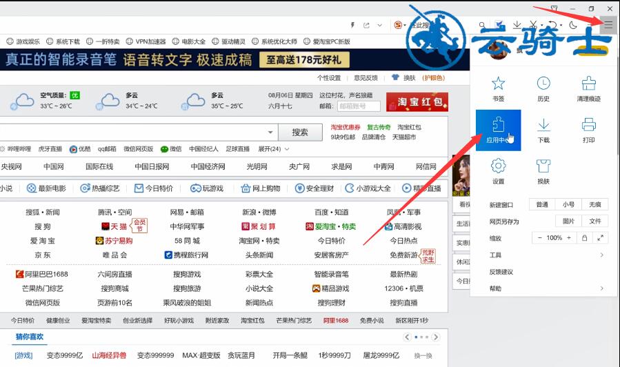Click the fullscreen expand icon beside zoom
Image resolution: width=620 pixels, height=367 pixels.
(600, 238)
